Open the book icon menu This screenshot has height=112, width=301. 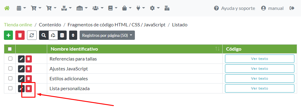(113, 8)
